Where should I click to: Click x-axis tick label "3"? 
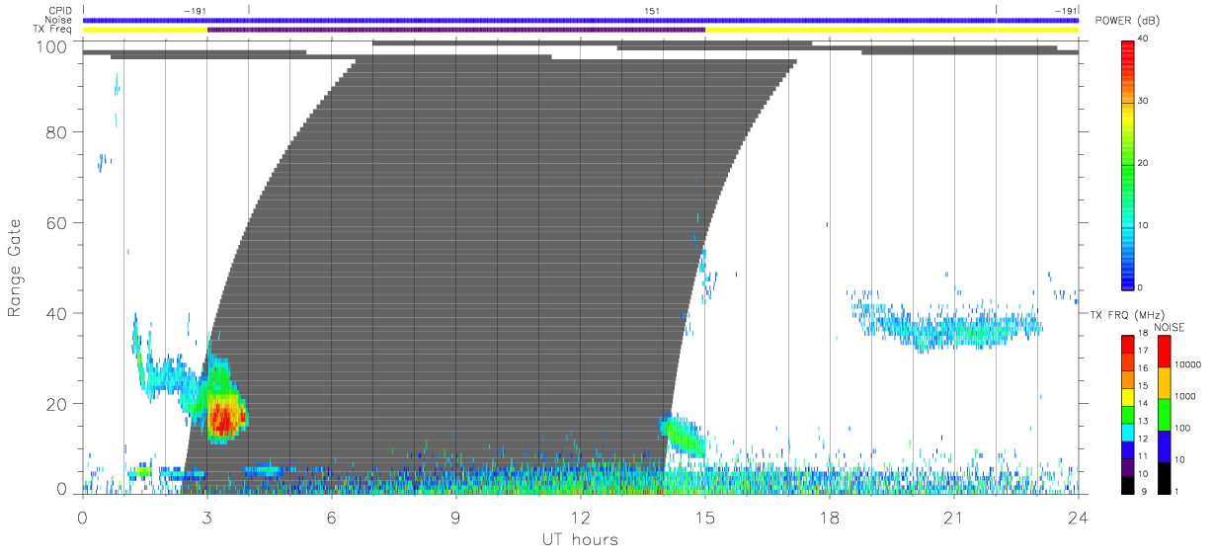206,517
